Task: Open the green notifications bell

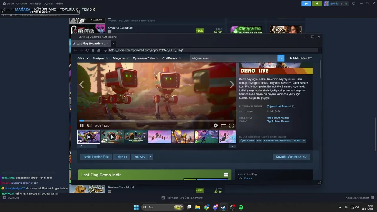Action: point(317,4)
